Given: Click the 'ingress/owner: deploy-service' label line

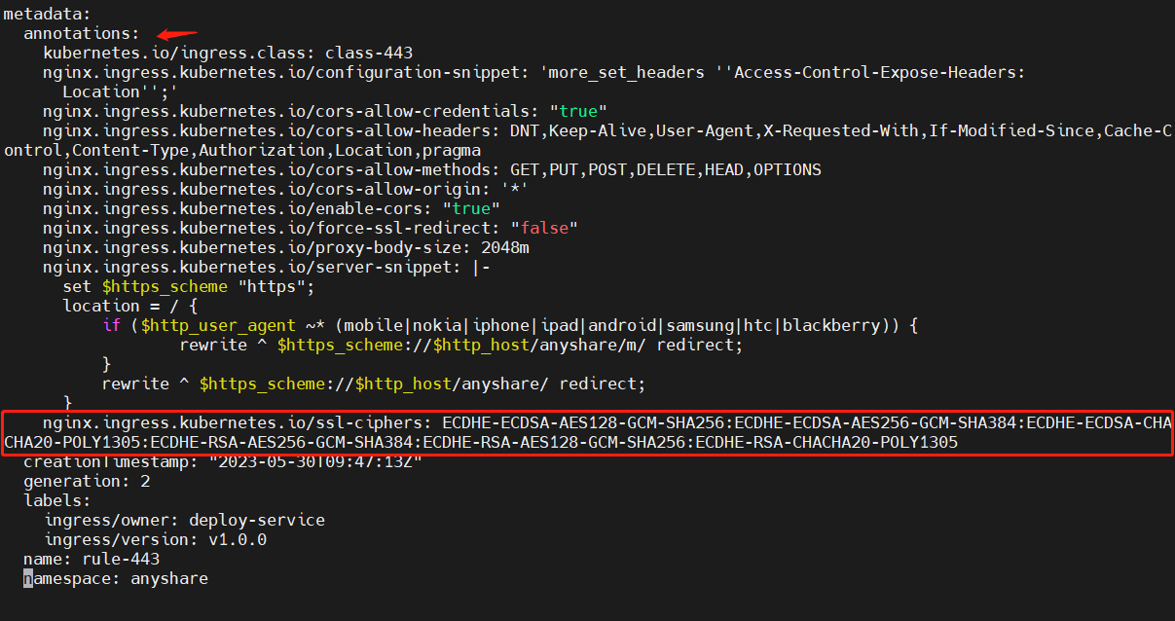Looking at the screenshot, I should coord(184,520).
